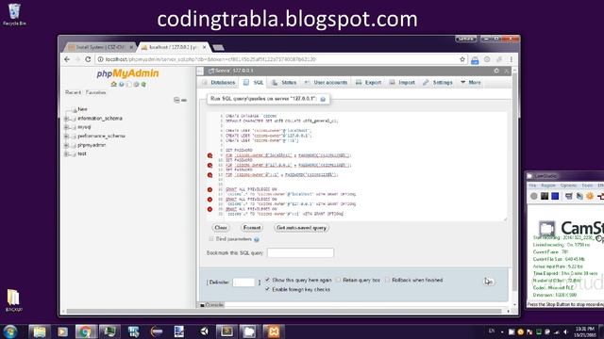
Task: Click Bookmark this SQL query field
Action: (x=300, y=253)
